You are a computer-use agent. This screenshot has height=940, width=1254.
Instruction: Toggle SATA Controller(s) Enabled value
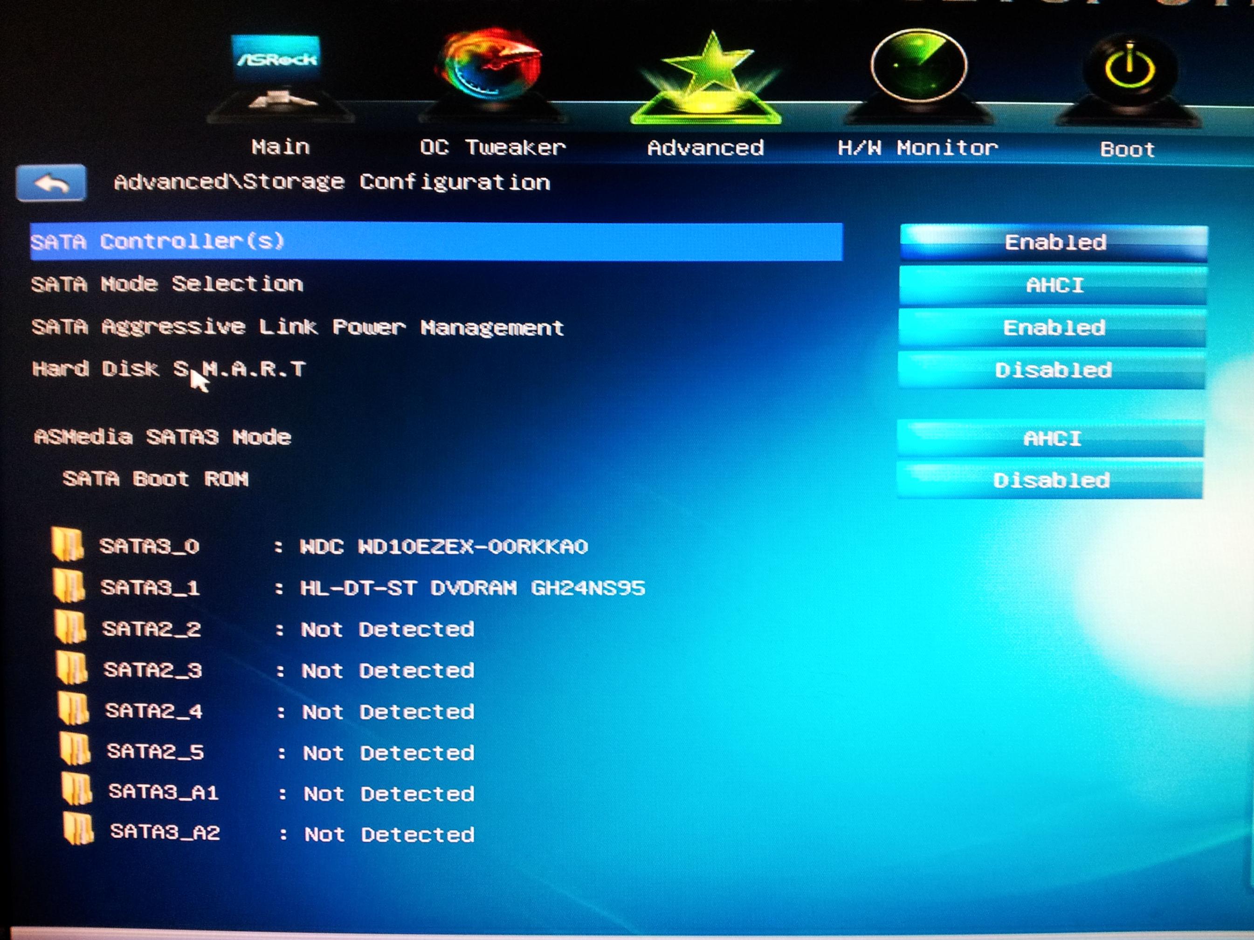(x=1054, y=243)
